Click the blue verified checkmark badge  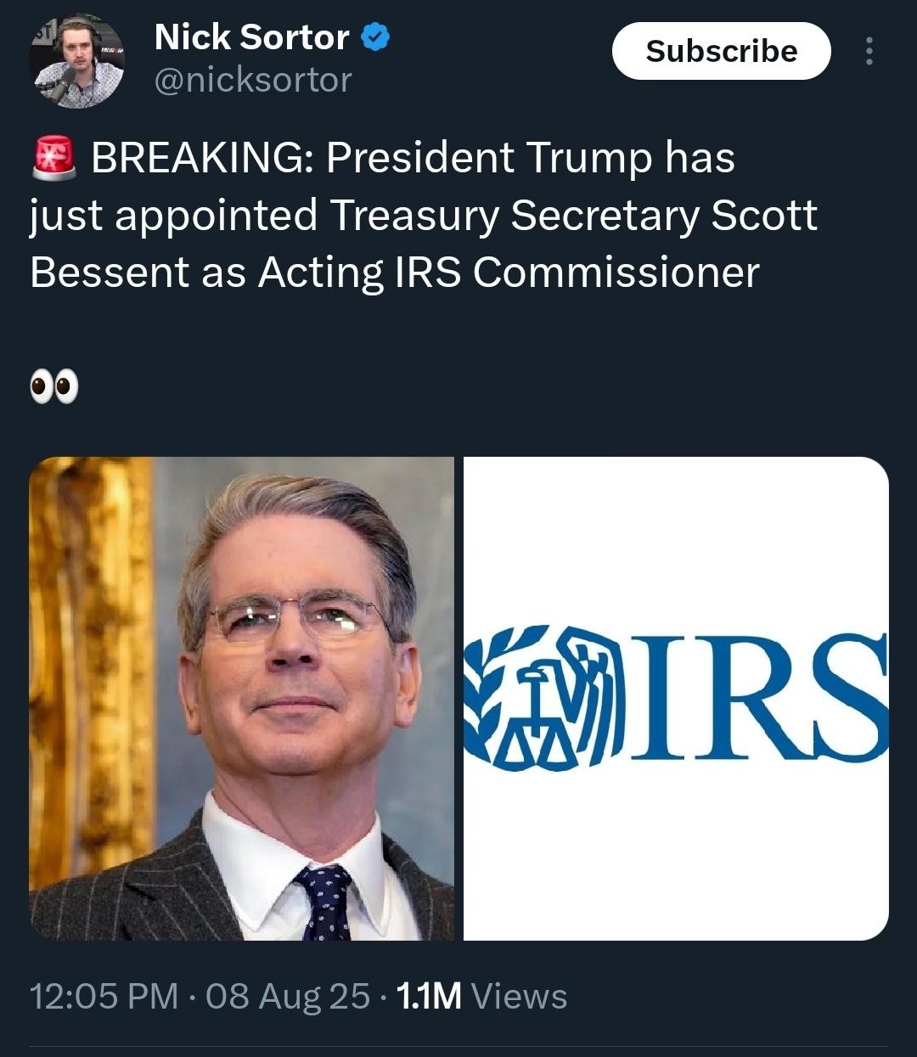click(375, 37)
